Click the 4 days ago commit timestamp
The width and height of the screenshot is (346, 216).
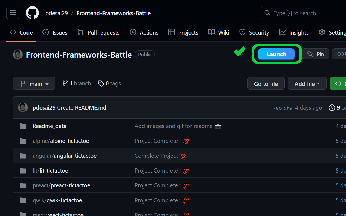[x=308, y=107]
